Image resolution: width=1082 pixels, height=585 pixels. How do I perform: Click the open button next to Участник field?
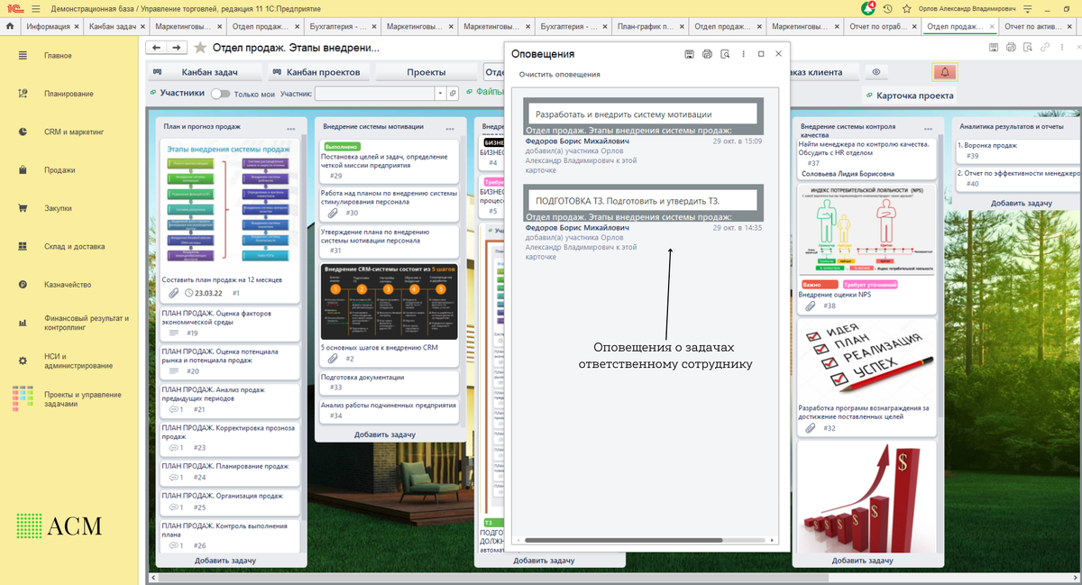453,93
